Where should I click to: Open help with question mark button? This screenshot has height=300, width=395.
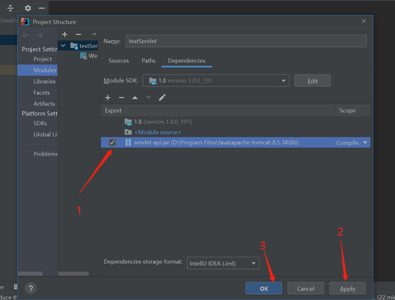[31, 288]
